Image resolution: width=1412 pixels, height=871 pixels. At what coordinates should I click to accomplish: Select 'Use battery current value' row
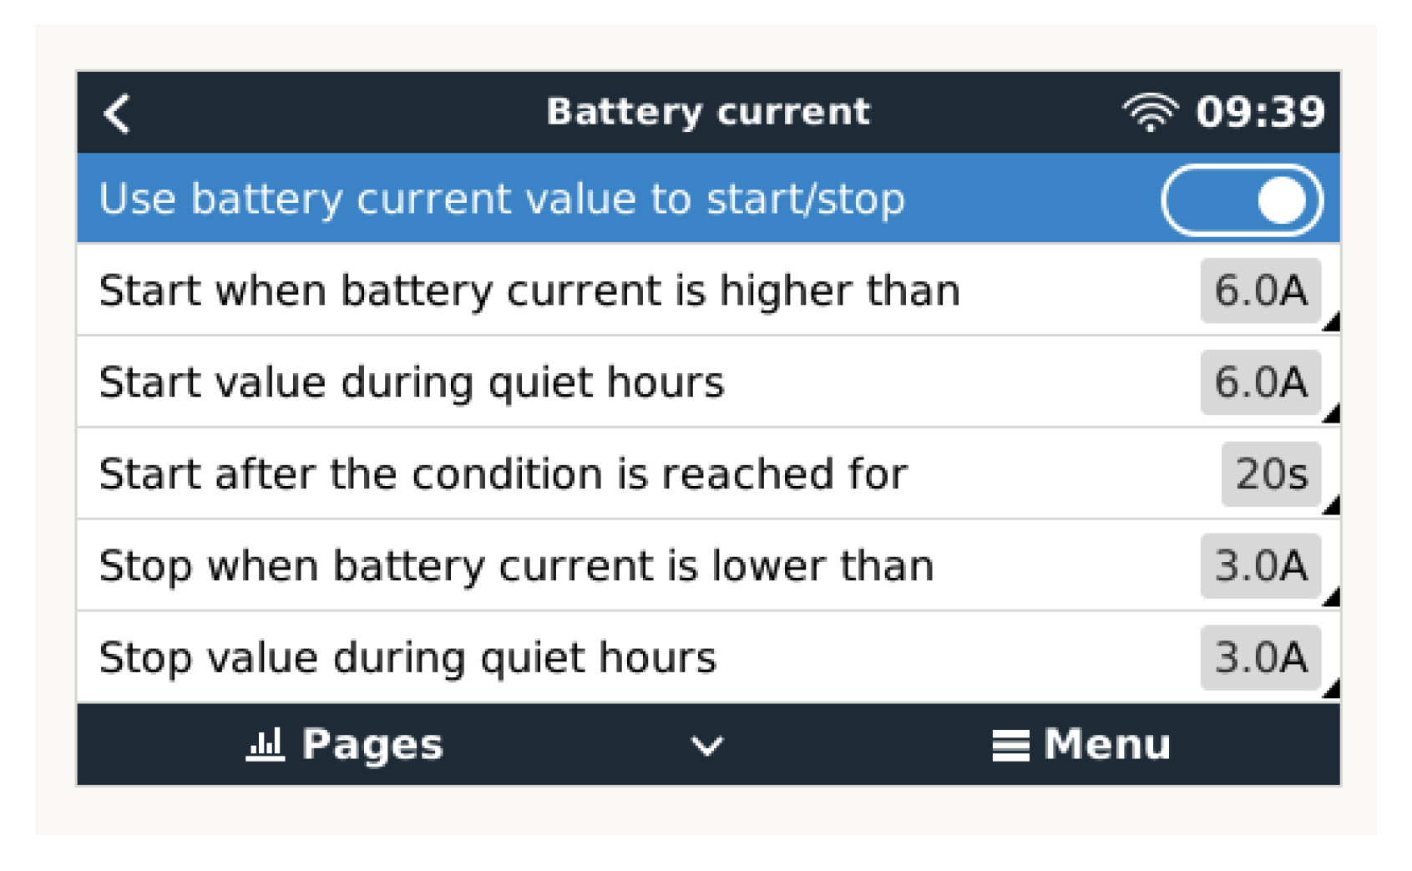click(x=501, y=200)
